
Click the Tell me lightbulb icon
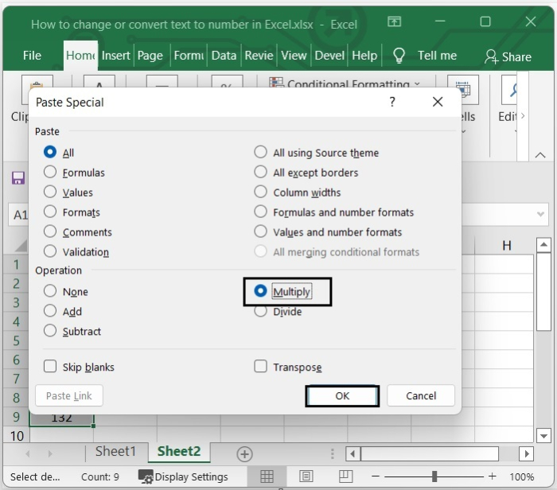(399, 55)
